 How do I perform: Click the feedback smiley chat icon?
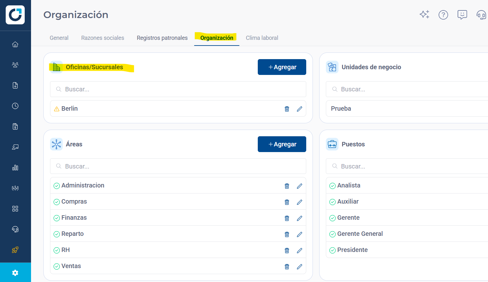[x=462, y=15]
